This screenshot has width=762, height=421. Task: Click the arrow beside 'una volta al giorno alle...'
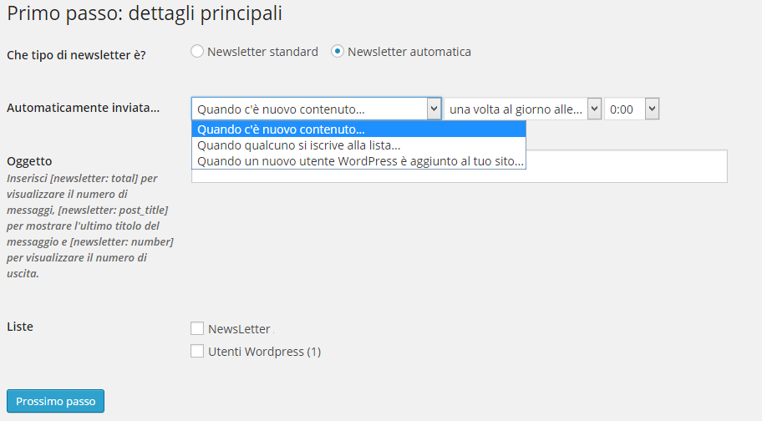tap(594, 109)
